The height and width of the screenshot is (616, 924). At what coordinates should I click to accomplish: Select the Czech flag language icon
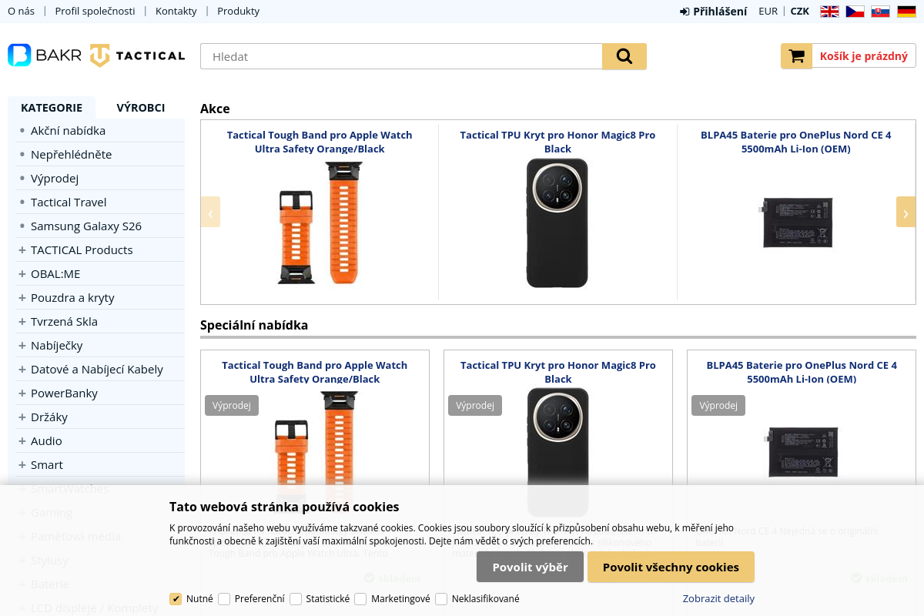[855, 12]
